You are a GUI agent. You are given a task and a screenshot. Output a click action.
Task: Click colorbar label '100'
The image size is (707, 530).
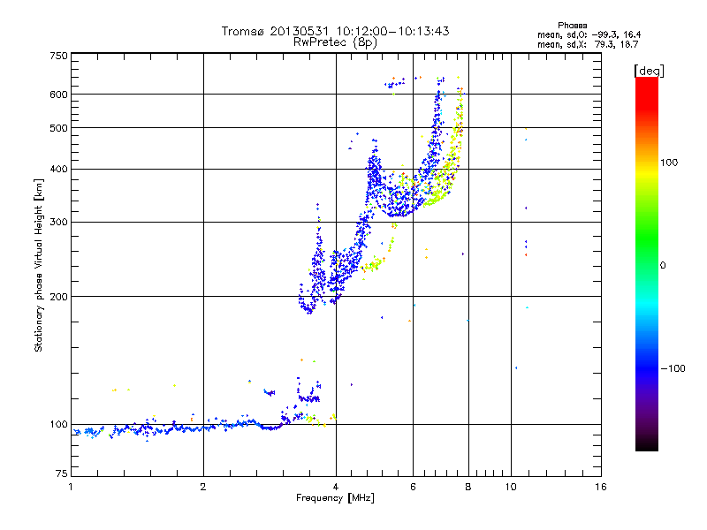pos(669,163)
